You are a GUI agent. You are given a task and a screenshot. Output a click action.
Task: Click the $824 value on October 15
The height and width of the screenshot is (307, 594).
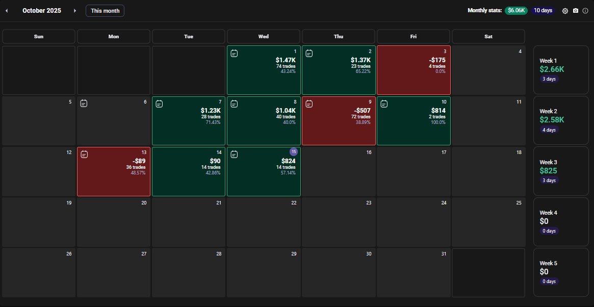(x=288, y=161)
